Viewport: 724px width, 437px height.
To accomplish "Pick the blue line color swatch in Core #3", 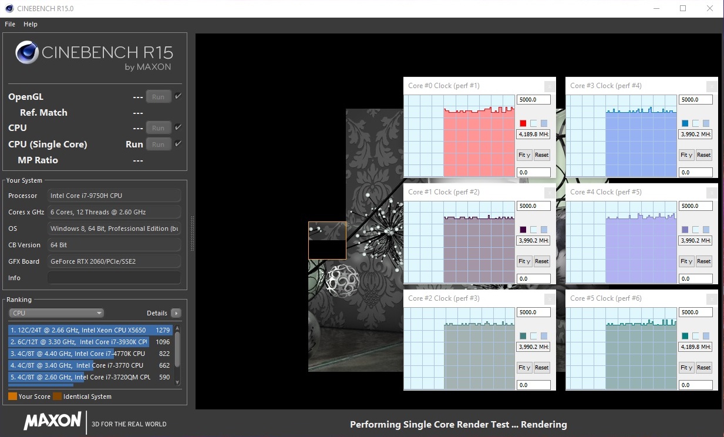I will pyautogui.click(x=685, y=123).
